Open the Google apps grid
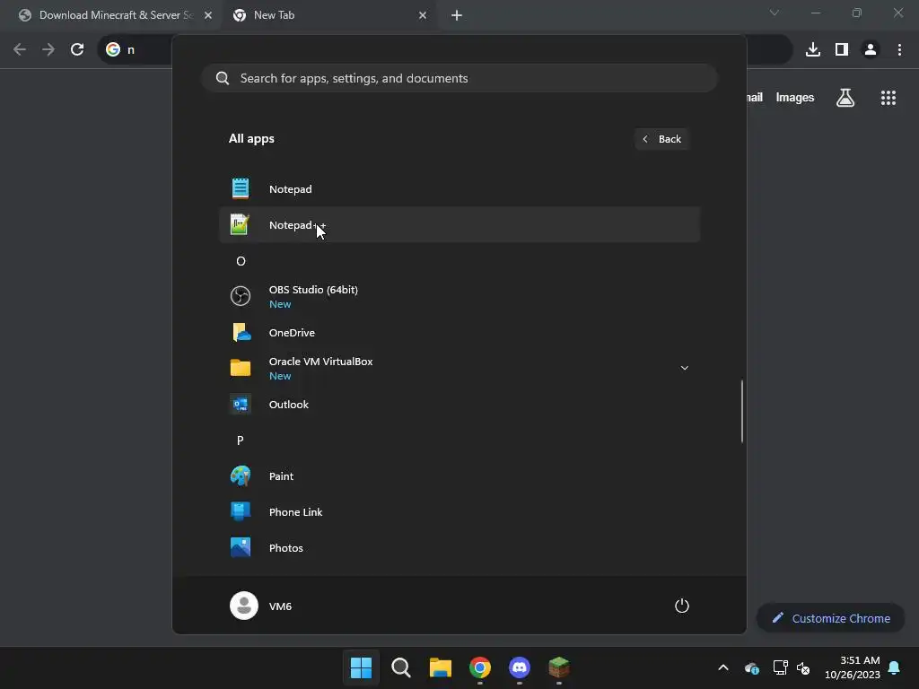The image size is (919, 689). pos(888,98)
